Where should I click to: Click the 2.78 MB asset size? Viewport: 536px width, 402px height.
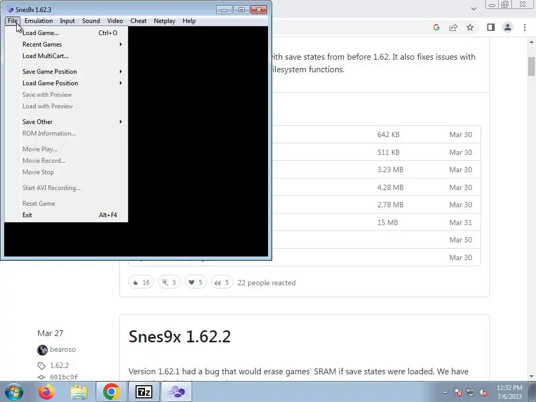390,205
